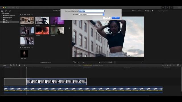Play the viewer video
This screenshot has height=102, width=182.
[99, 62]
